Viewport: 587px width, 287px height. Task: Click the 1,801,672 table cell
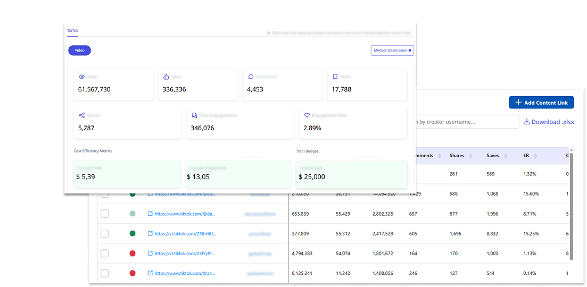point(383,254)
